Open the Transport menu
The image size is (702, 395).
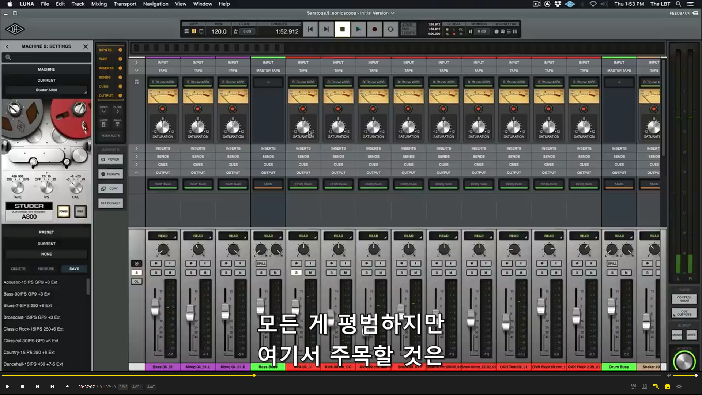125,4
